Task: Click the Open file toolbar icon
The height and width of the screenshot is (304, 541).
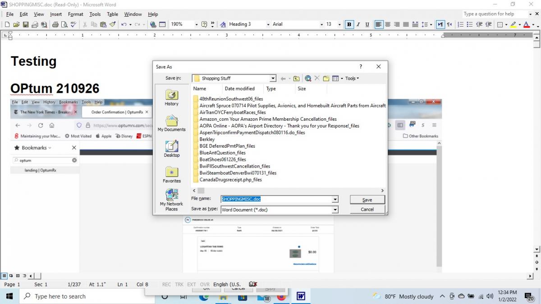Action: [x=16, y=24]
